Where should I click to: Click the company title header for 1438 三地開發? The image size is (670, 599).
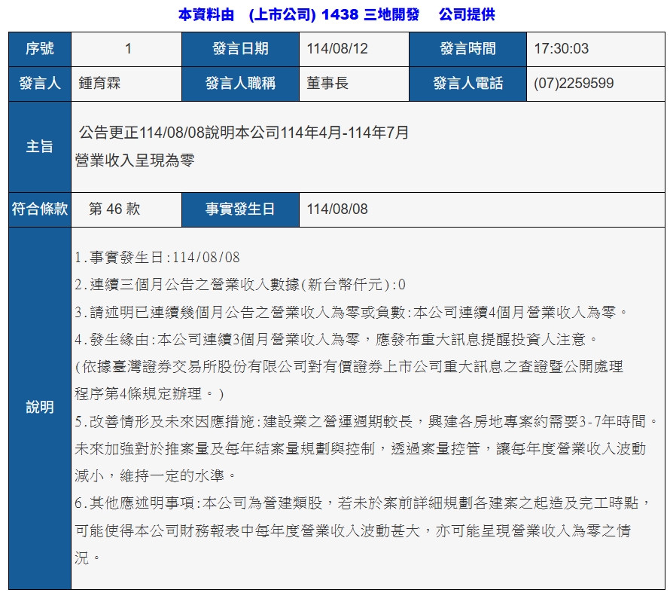pos(336,14)
